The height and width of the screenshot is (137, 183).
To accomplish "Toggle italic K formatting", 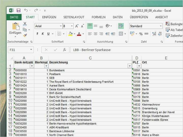I will [43, 34].
